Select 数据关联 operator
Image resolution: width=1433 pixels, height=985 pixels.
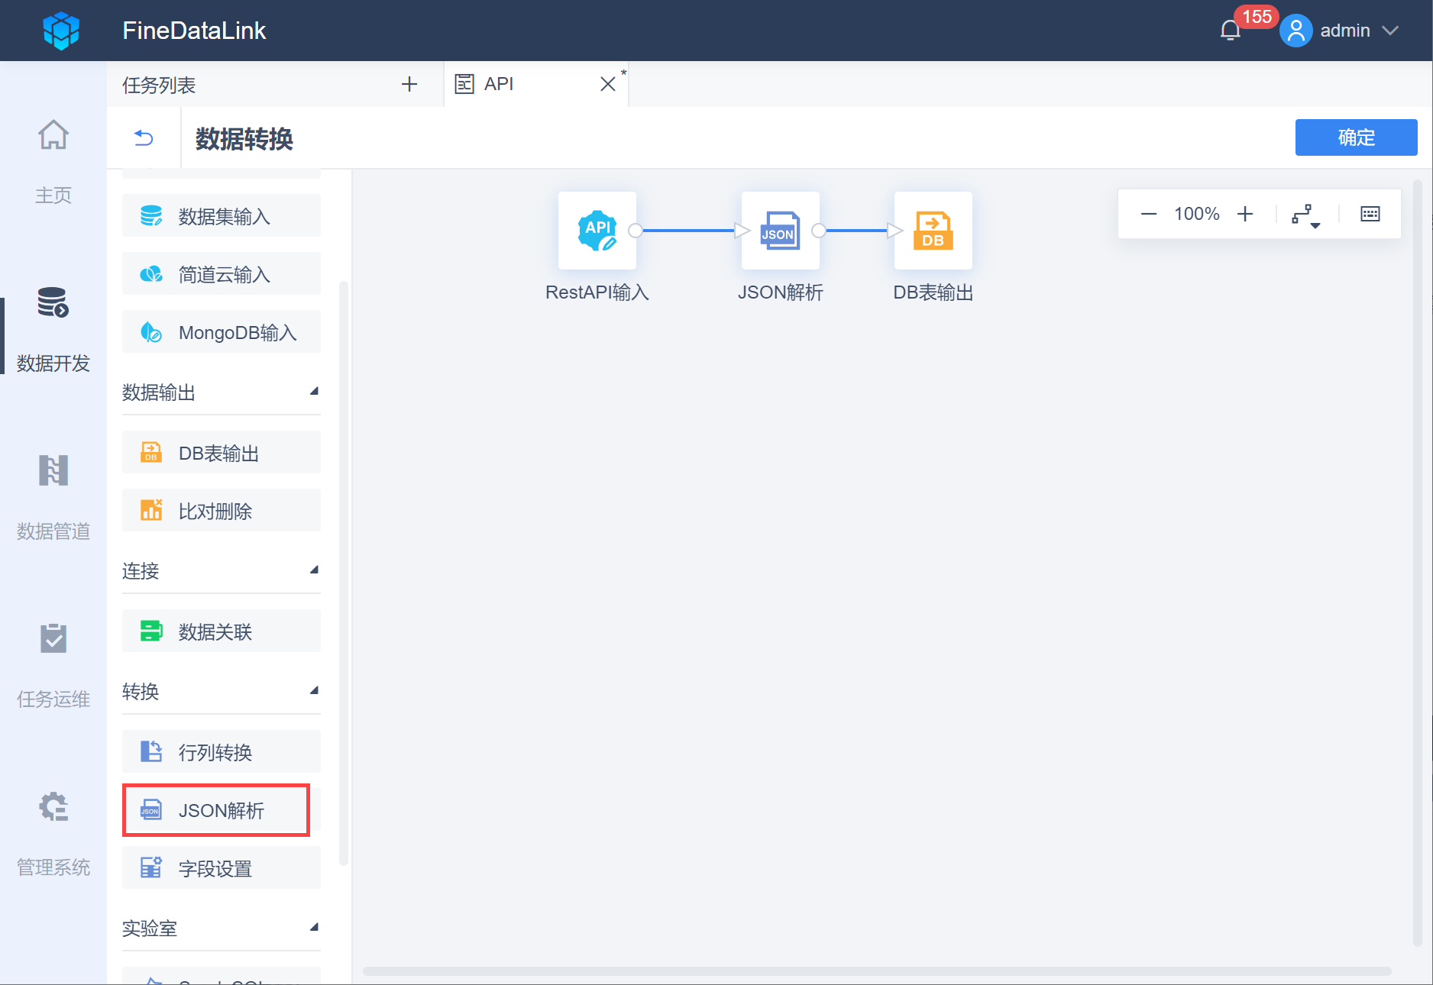(x=222, y=631)
